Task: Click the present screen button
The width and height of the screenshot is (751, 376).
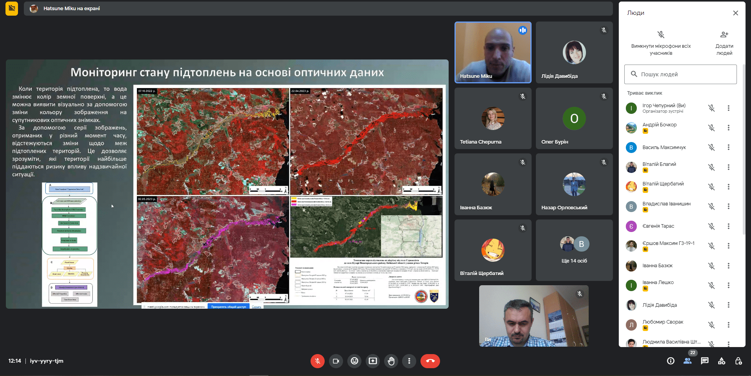Action: tap(373, 361)
